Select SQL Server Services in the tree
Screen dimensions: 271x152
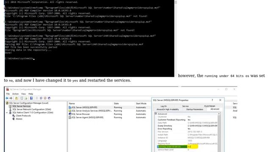(22, 106)
